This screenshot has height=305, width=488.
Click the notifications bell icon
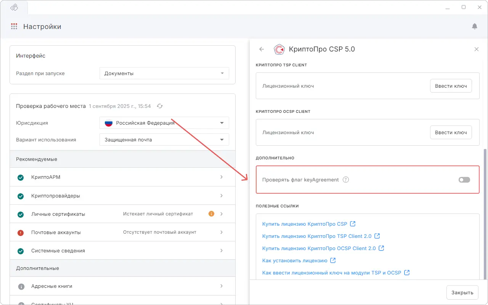[x=475, y=26]
